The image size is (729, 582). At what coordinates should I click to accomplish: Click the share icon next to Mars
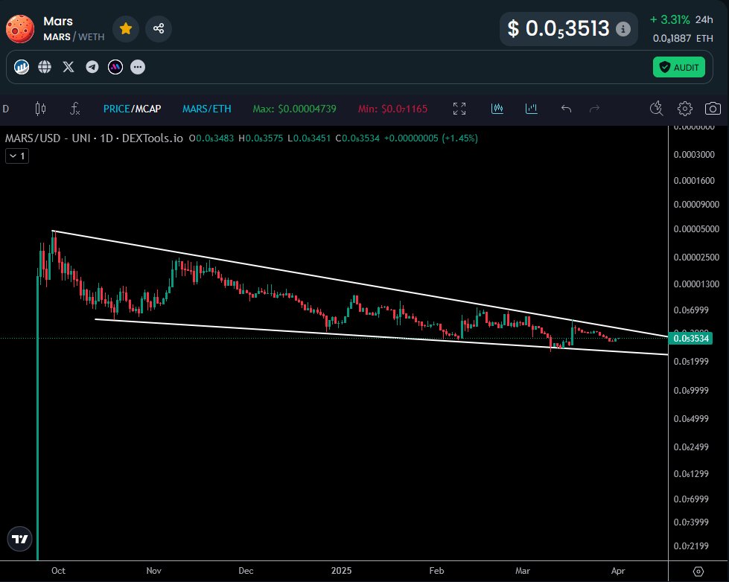click(x=159, y=28)
